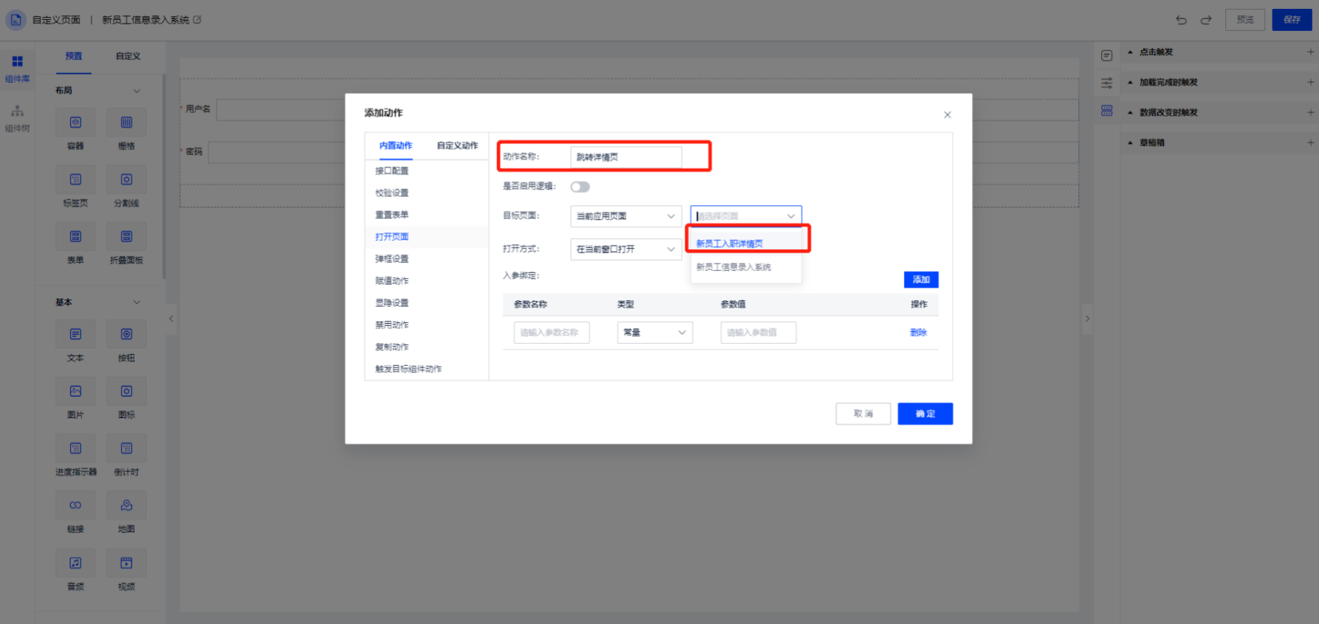The height and width of the screenshot is (624, 1319).
Task: Open the 常量 parameter type dropdown
Action: 655,333
